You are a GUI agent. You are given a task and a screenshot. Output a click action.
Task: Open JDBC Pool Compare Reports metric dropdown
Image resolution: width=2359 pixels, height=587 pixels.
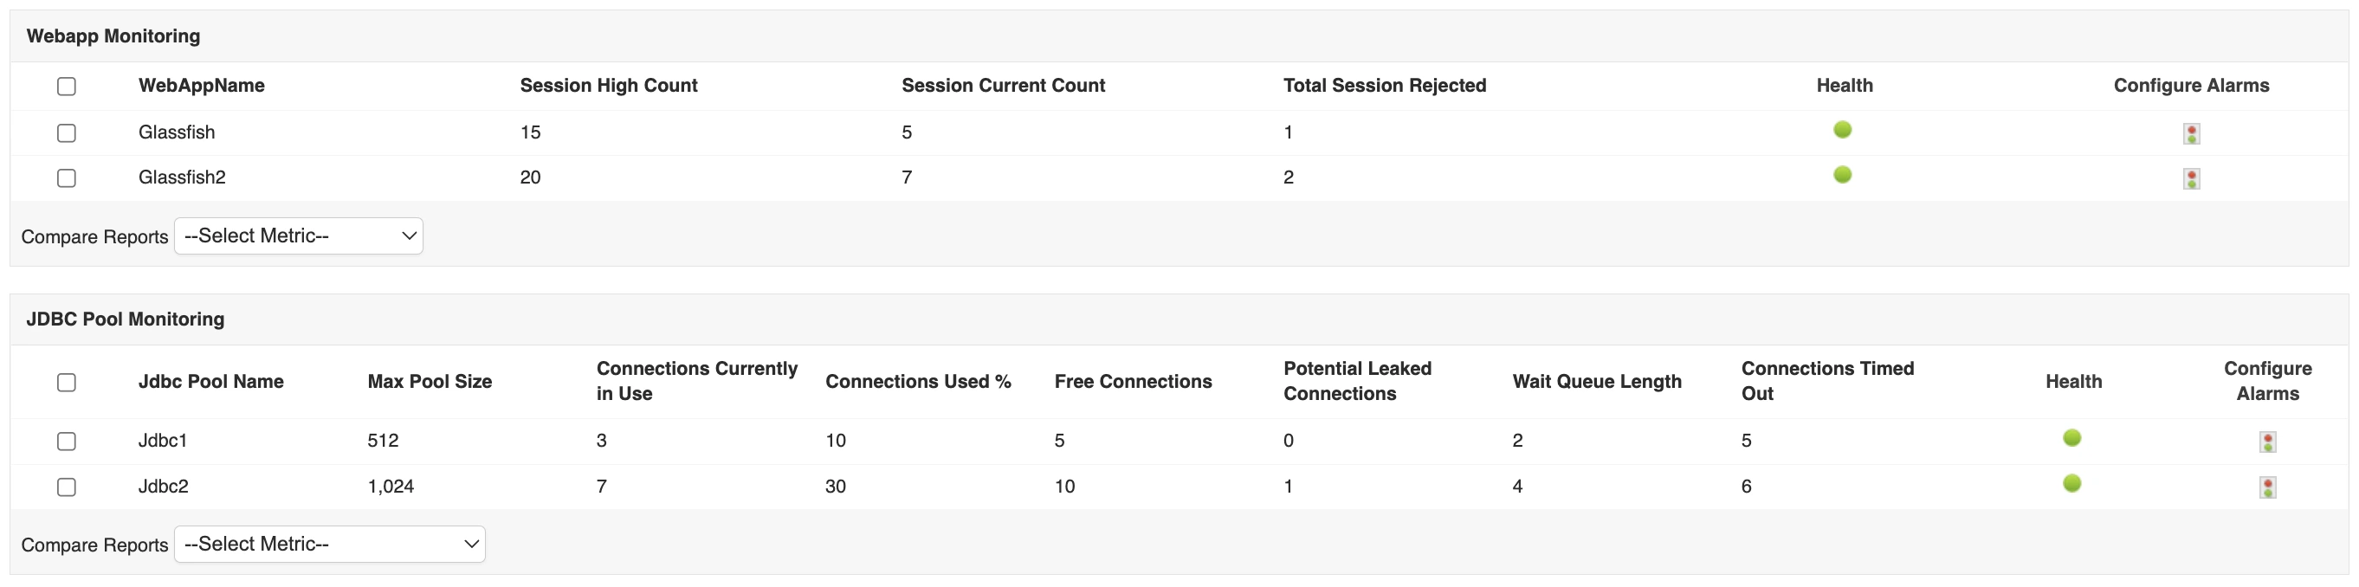[330, 544]
